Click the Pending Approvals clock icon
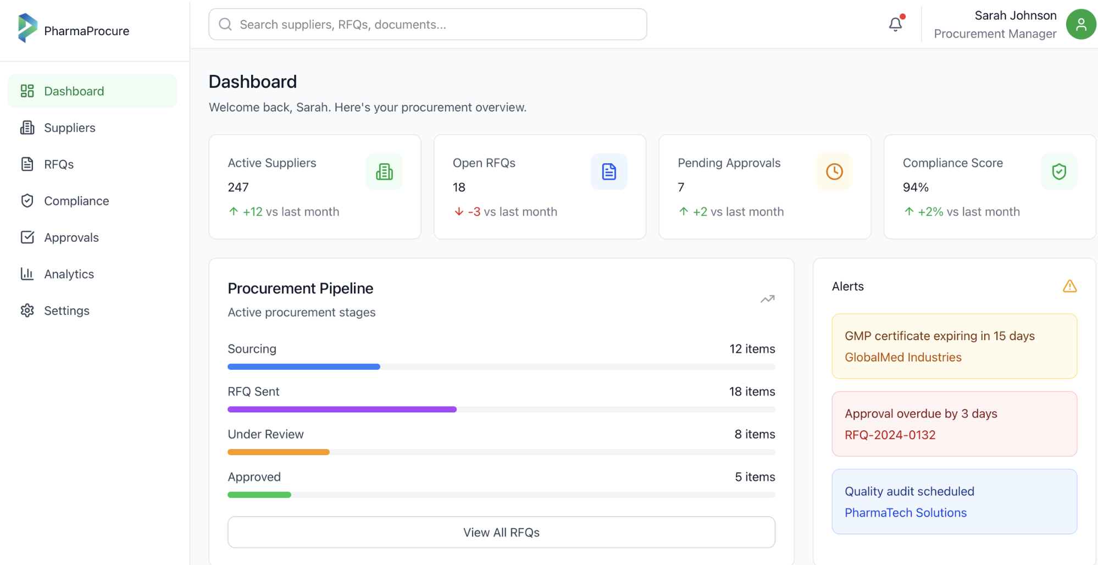Image resolution: width=1098 pixels, height=565 pixels. click(834, 171)
